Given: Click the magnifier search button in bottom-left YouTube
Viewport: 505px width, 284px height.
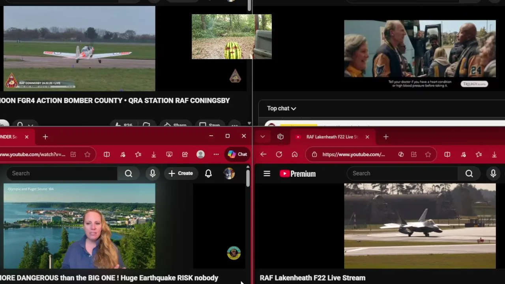Looking at the screenshot, I should 129,173.
